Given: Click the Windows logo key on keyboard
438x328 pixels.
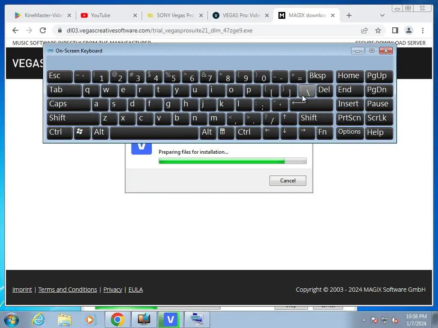Looking at the screenshot, I should pyautogui.click(x=82, y=133).
